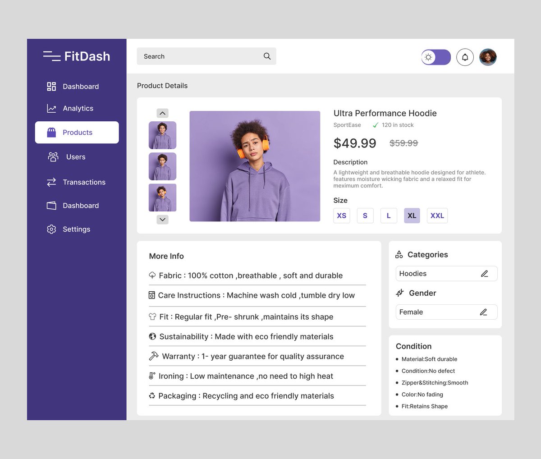The width and height of the screenshot is (541, 459).
Task: Show previous thumbnails with up chevron
Action: (162, 113)
